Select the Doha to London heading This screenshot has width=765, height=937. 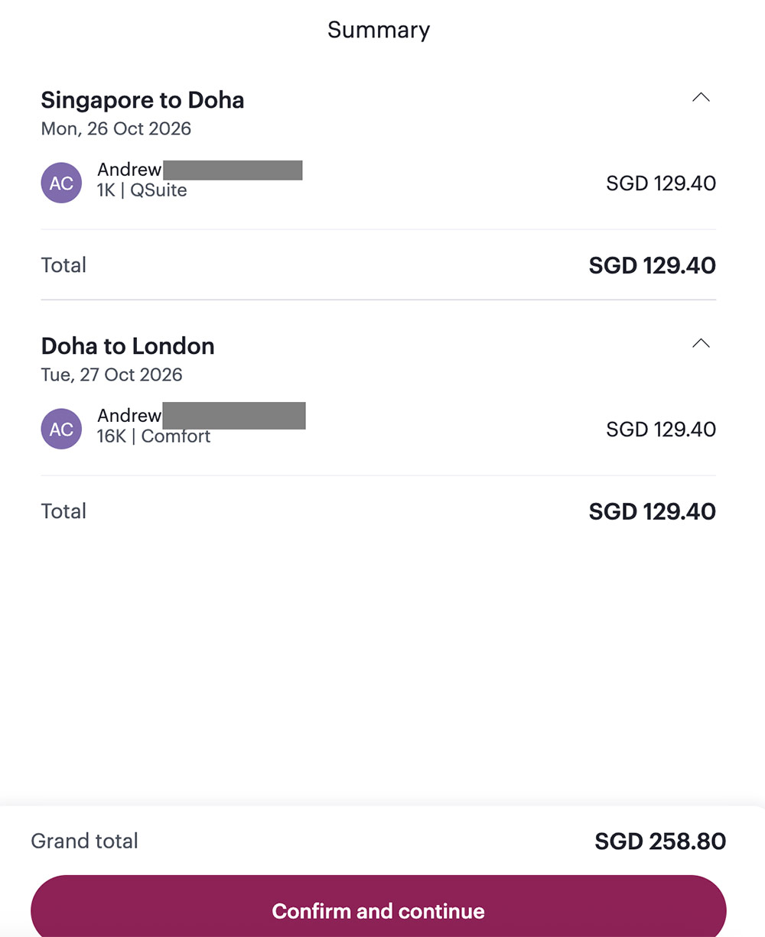[128, 346]
